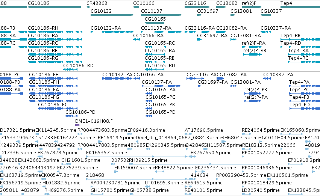
Task: Select transcript Tep4-RD
Action: (291, 43)
